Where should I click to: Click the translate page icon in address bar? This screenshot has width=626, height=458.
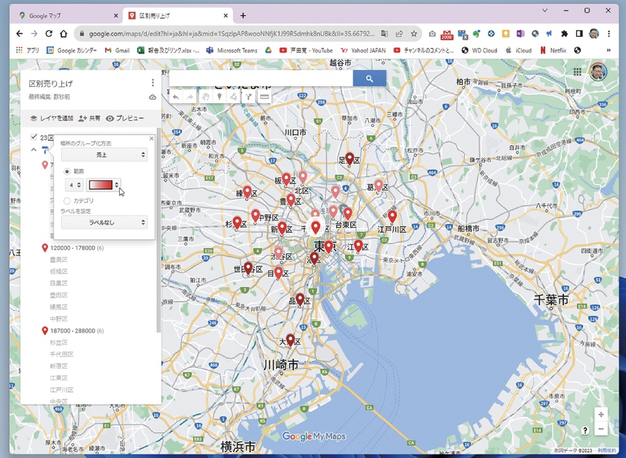pyautogui.click(x=384, y=34)
